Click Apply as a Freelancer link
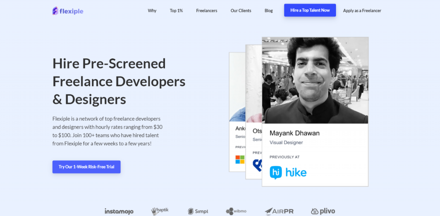 click(362, 11)
